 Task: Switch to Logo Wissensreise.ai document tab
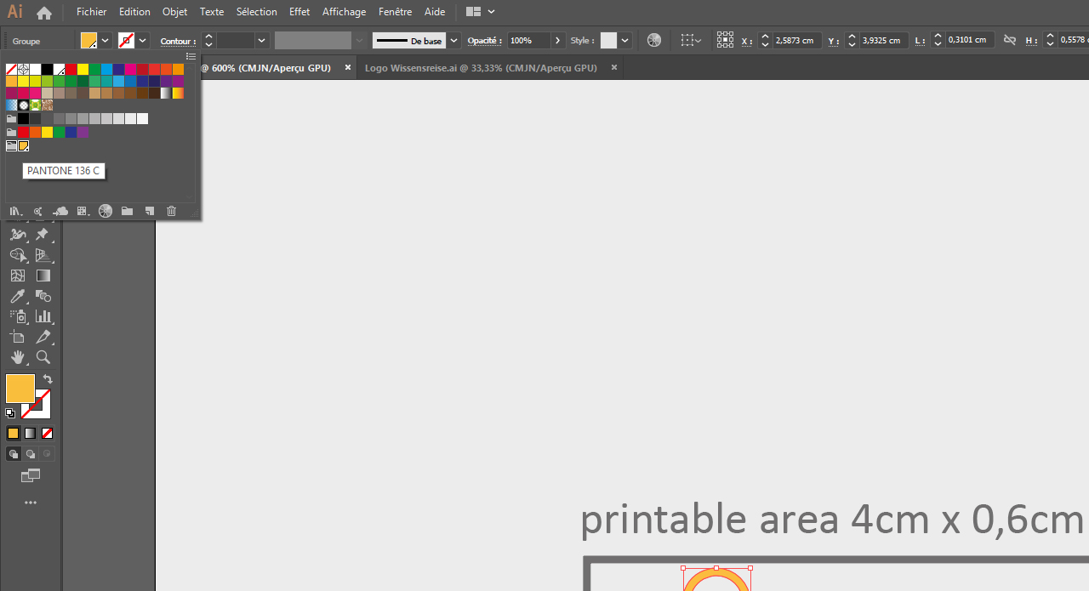[x=481, y=68]
